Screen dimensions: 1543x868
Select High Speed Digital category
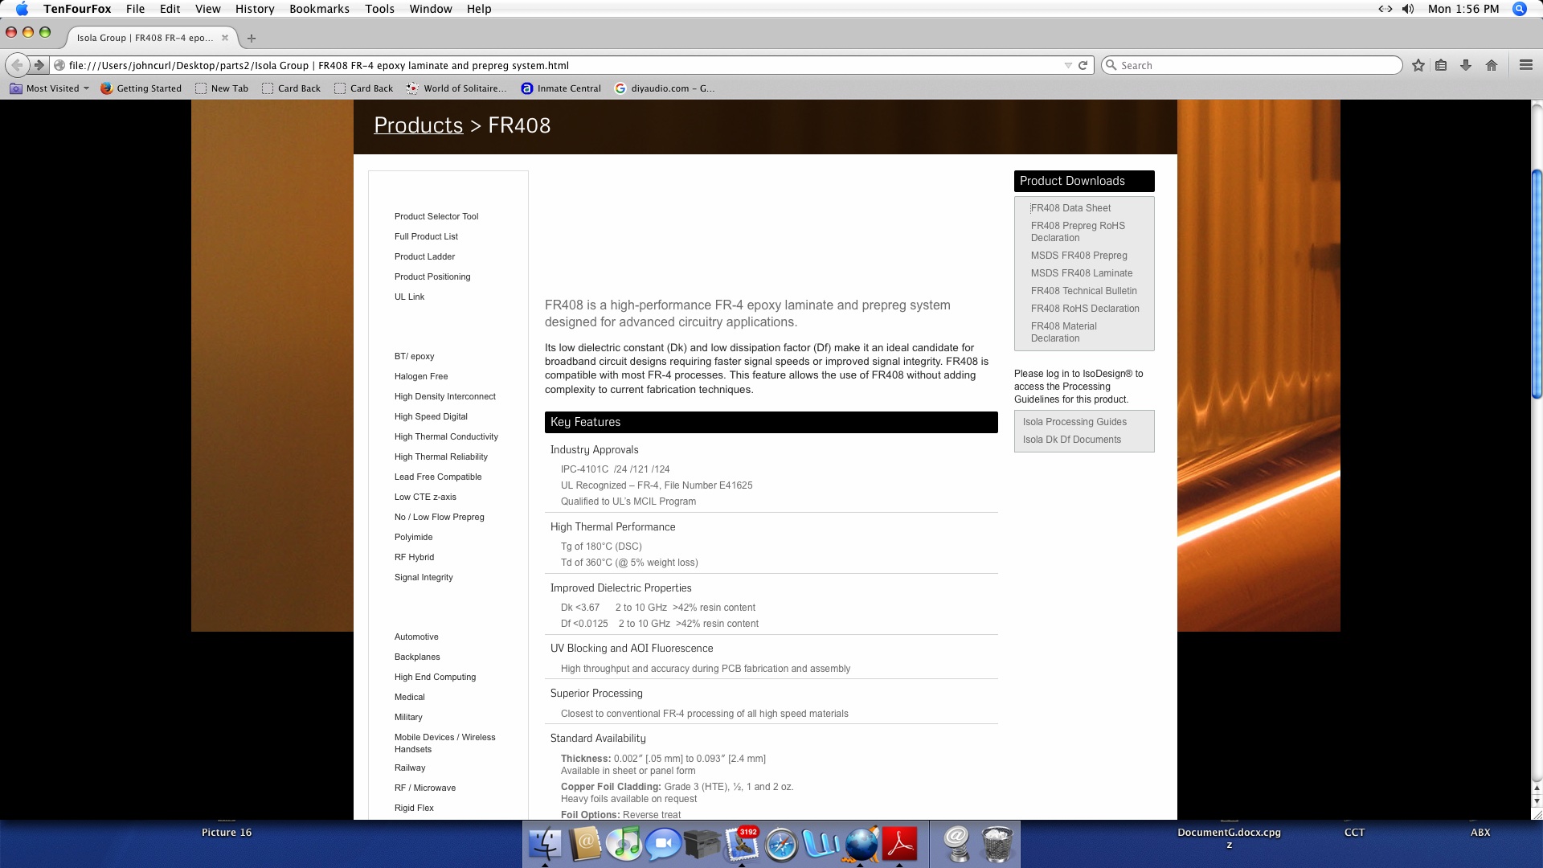point(431,416)
